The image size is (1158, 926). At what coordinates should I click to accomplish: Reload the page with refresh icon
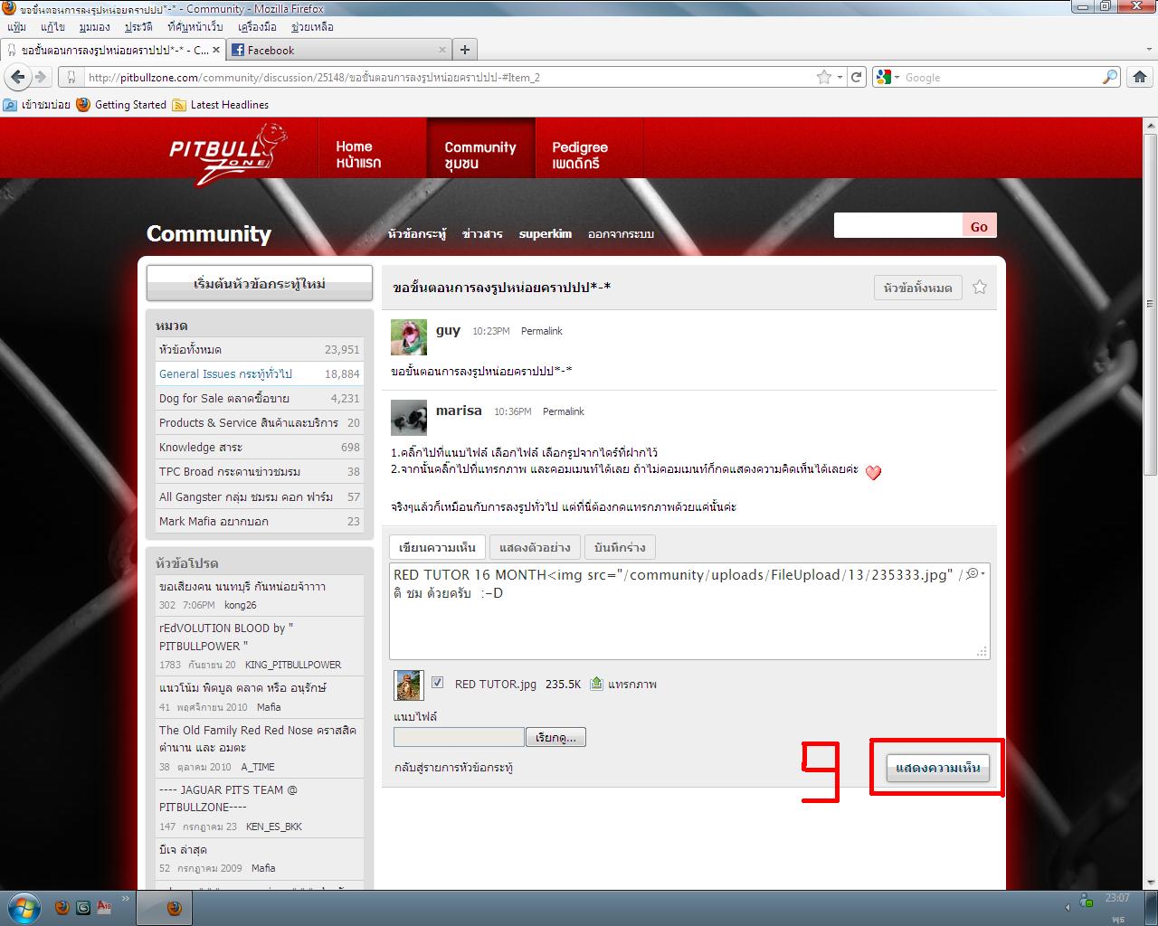[856, 77]
